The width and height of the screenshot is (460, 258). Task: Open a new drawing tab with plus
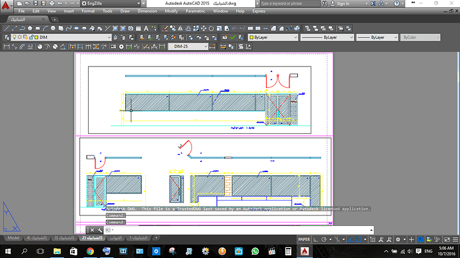point(55,19)
